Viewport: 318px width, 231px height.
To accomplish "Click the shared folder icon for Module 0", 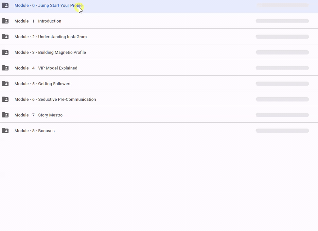I will coord(5,6).
